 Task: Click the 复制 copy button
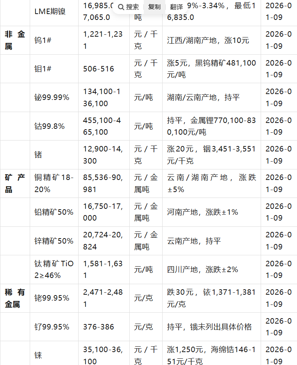(154, 7)
